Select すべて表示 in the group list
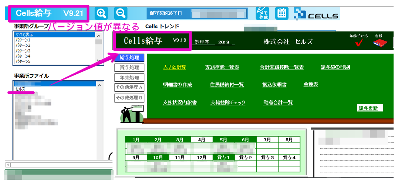This screenshot has height=182, width=398. (54, 34)
